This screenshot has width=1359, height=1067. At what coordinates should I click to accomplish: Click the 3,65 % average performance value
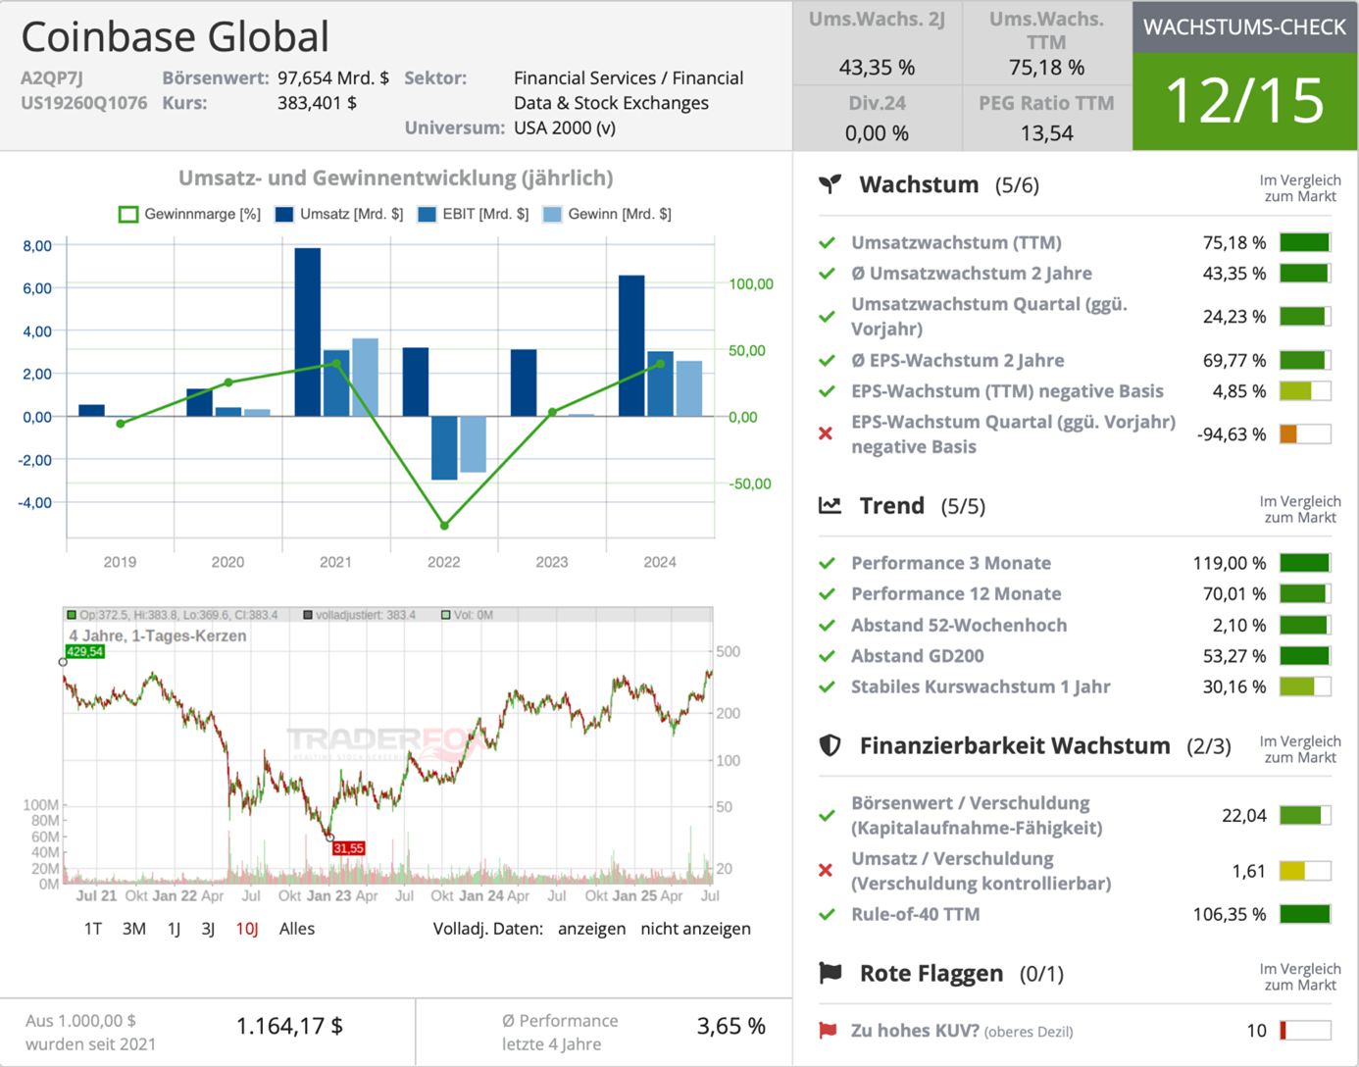tap(730, 1026)
